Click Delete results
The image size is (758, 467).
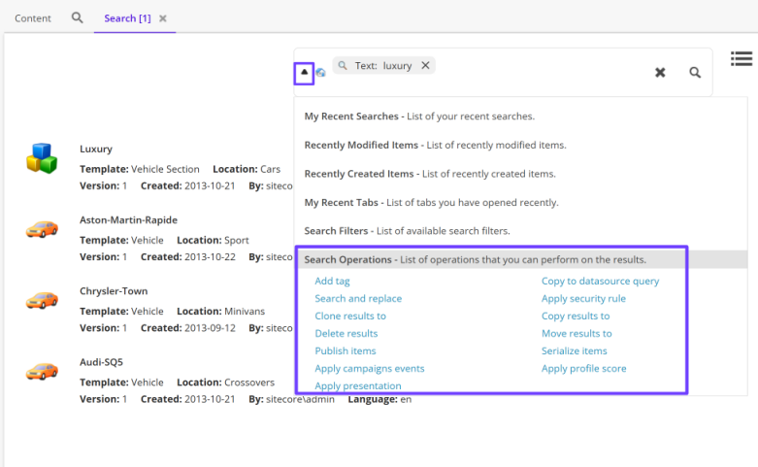click(346, 333)
